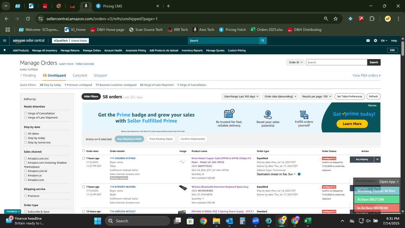This screenshot has height=228, width=405.
Task: Open Manage All Inventory menu item
Action: 44,50
